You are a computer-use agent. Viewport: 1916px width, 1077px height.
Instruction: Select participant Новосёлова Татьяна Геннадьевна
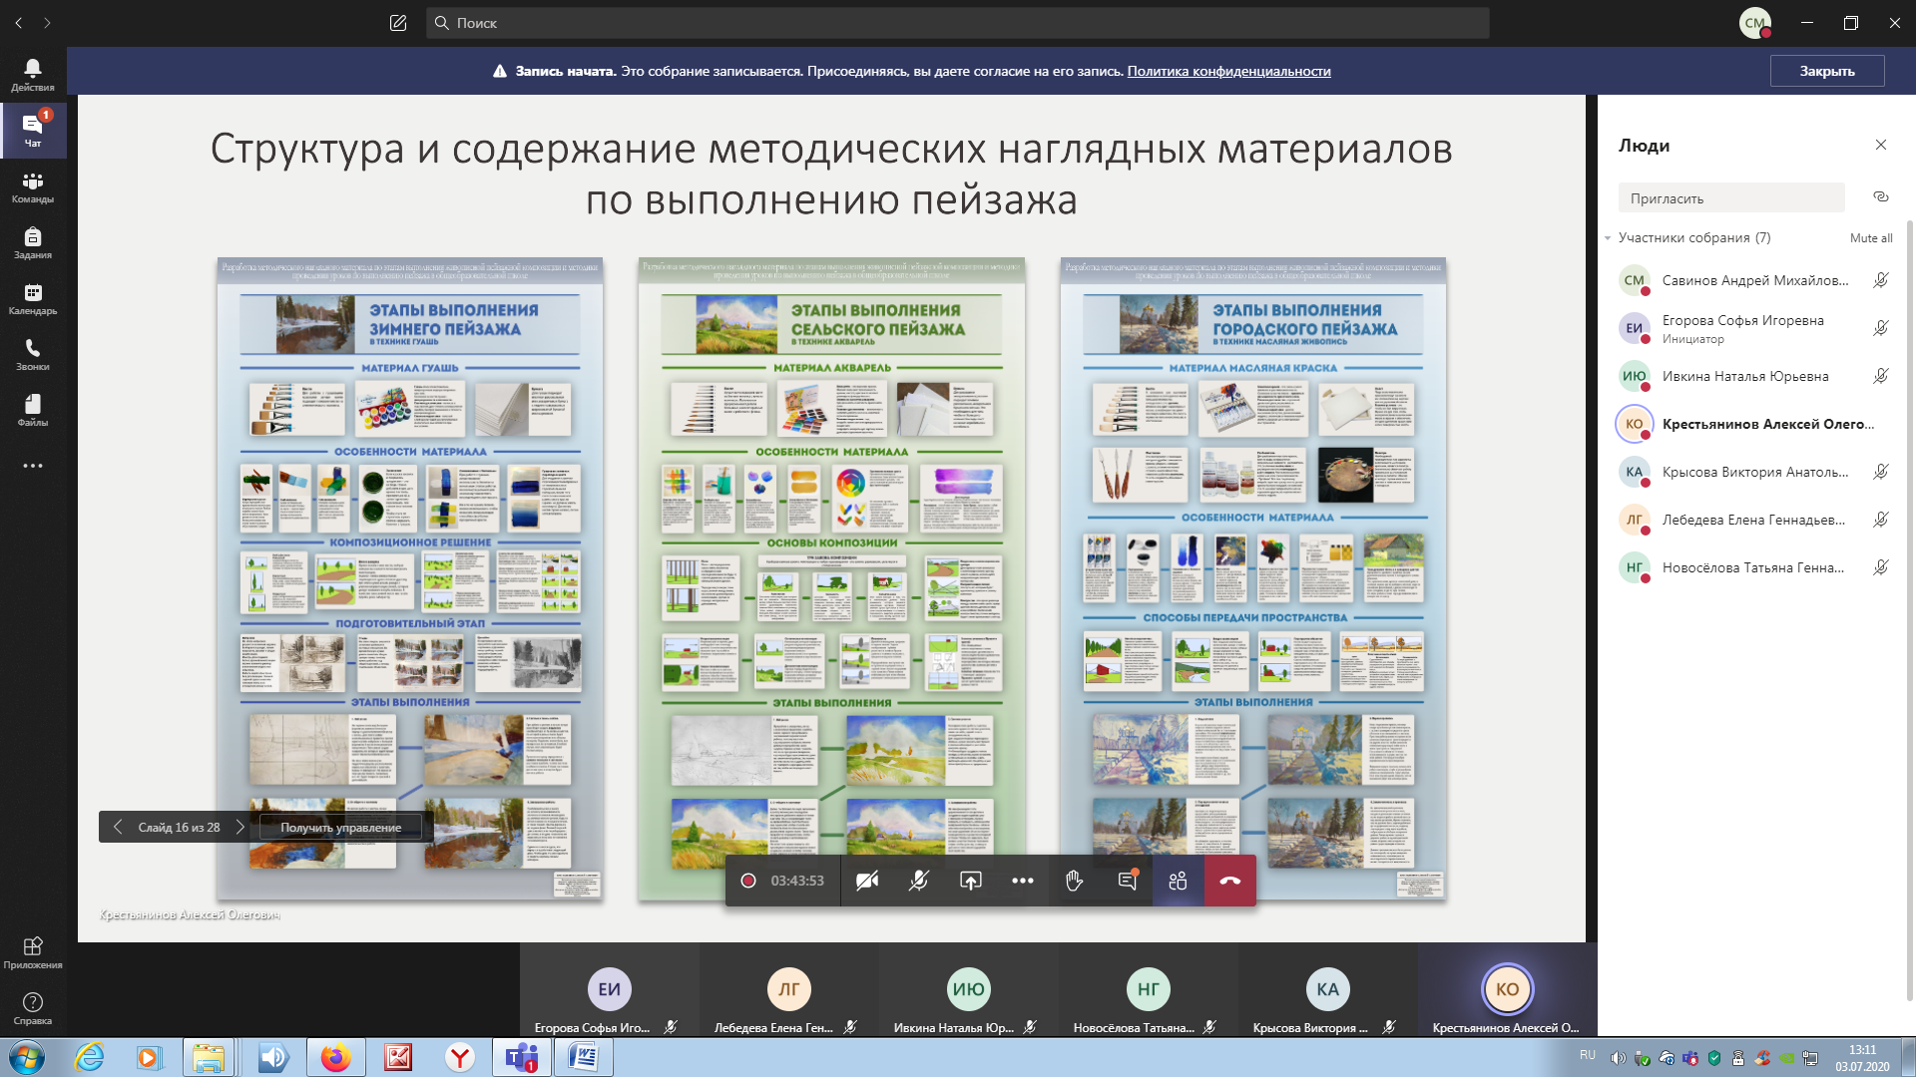click(x=1753, y=567)
